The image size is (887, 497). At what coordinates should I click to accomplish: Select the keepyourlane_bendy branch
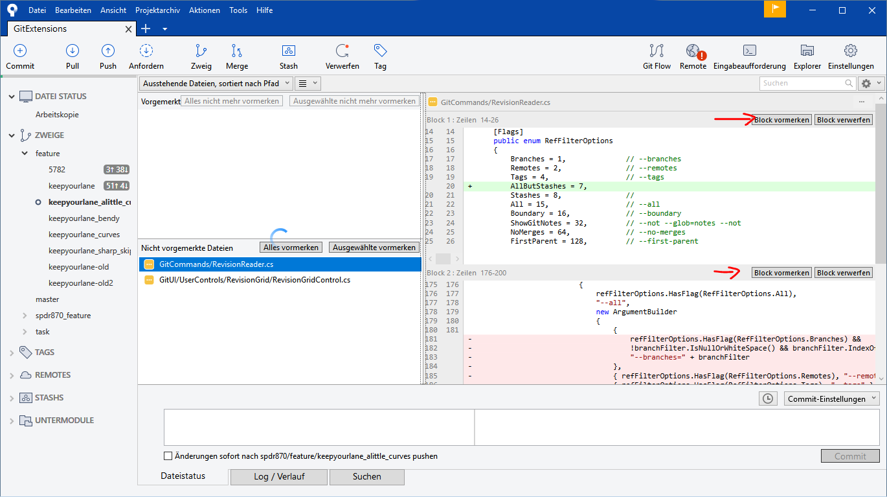tap(84, 218)
